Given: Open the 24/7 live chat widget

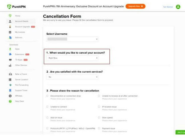Looking at the screenshot, I should [181, 133].
